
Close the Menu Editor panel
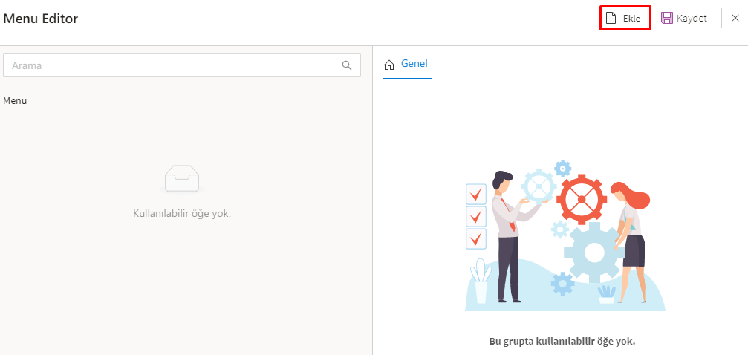point(735,18)
